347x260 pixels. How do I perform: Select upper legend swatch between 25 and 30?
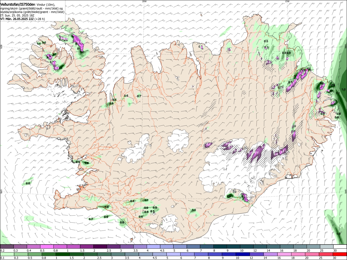point(327,246)
